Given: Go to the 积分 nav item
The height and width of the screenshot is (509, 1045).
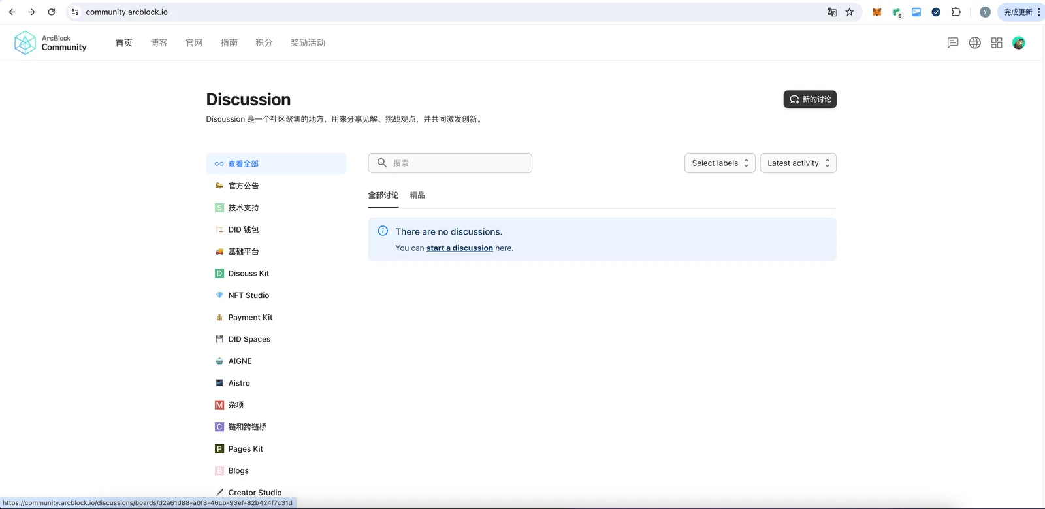Looking at the screenshot, I should pos(264,42).
